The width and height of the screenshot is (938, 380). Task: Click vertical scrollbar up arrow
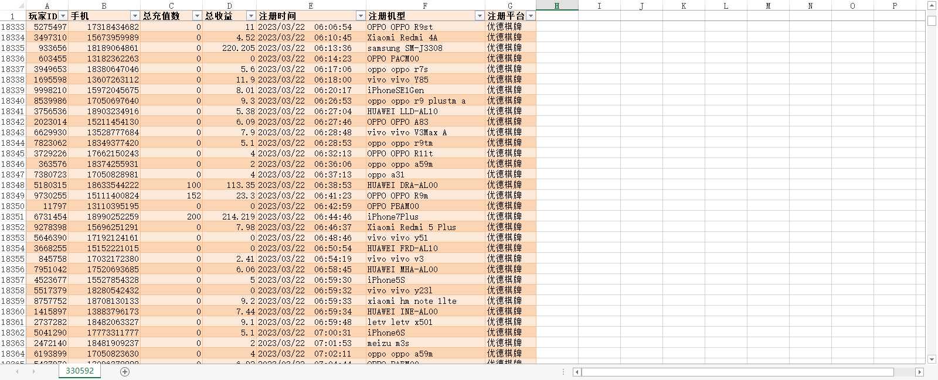932,5
